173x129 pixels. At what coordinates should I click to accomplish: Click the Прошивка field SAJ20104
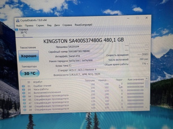click(86, 47)
